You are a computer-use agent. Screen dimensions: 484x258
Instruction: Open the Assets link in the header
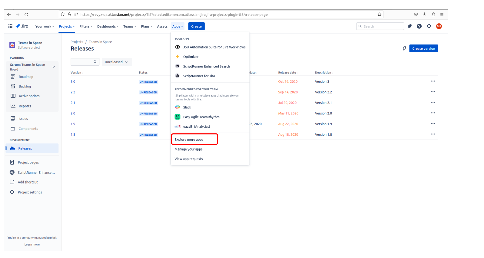(162, 26)
